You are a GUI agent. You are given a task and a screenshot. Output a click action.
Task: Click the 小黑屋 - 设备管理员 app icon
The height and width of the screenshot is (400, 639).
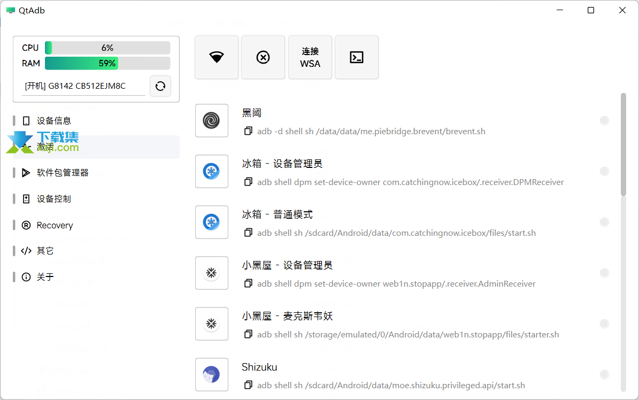pos(212,273)
